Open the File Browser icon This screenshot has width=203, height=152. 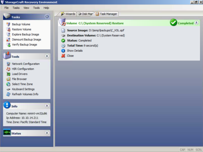tap(8, 79)
